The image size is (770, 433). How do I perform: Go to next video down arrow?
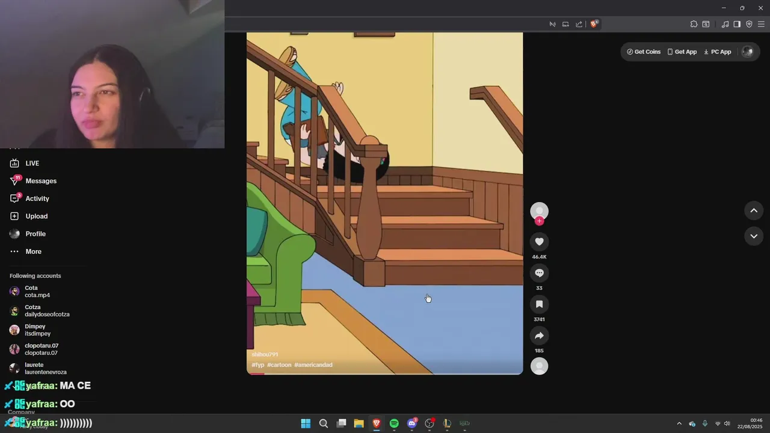pos(754,236)
